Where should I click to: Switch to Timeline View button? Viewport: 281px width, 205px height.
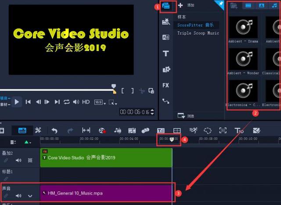pos(22,131)
